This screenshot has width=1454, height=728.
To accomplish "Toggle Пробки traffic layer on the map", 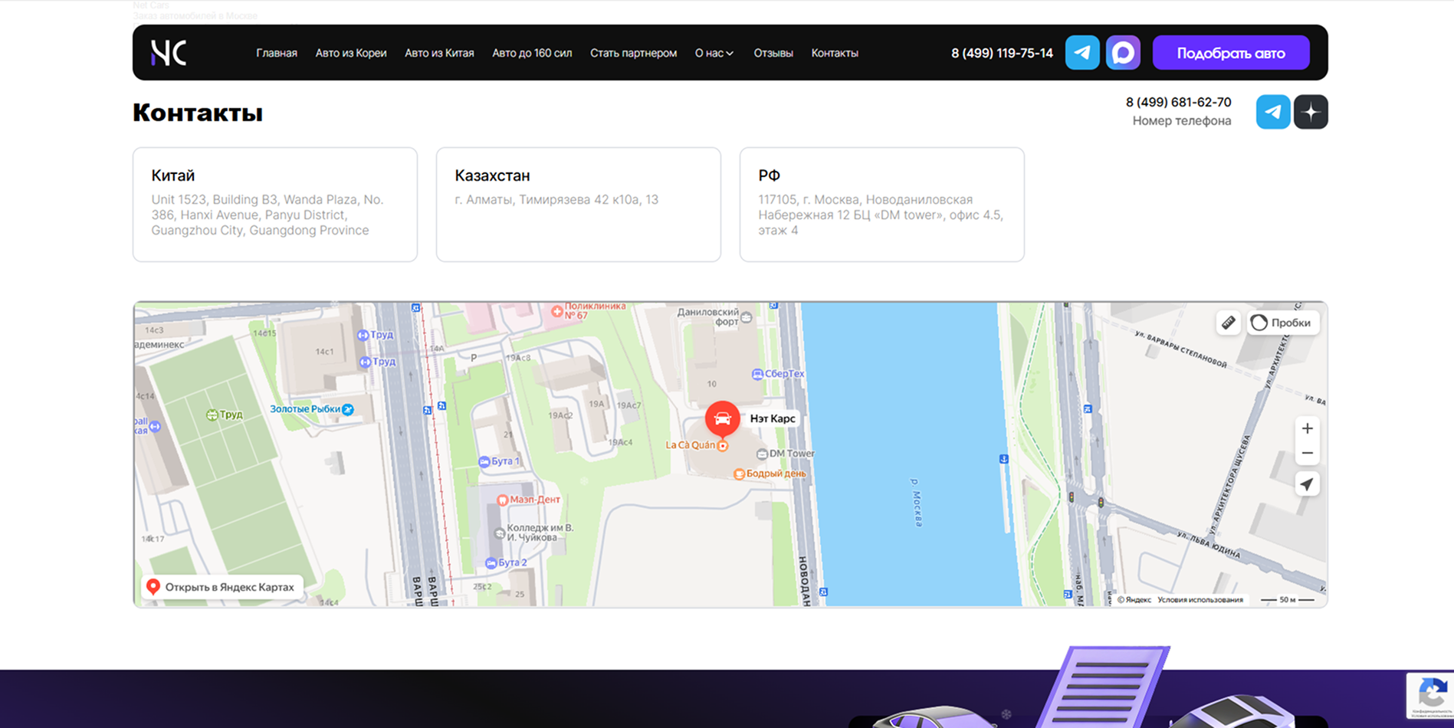I will [1284, 323].
